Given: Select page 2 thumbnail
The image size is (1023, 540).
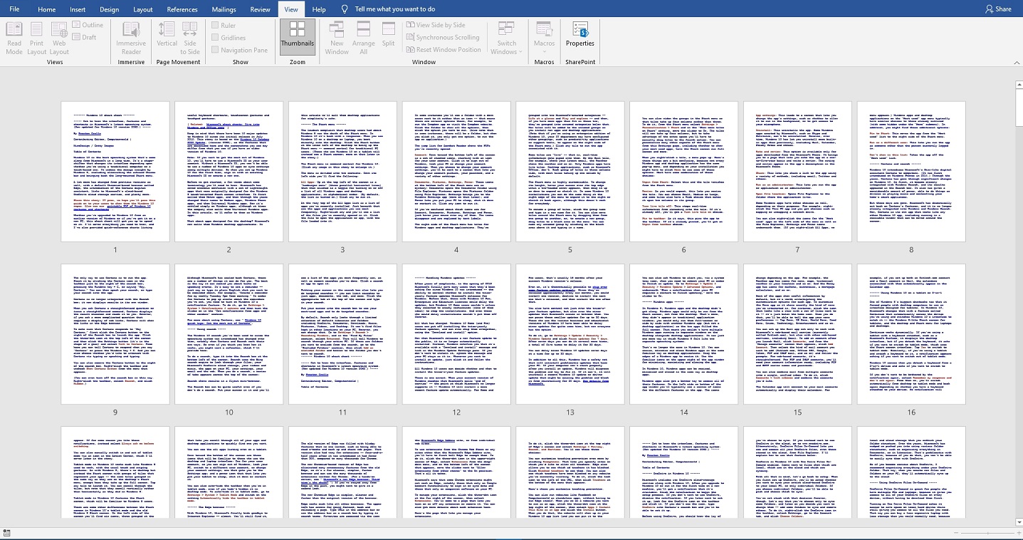Looking at the screenshot, I should (229, 171).
